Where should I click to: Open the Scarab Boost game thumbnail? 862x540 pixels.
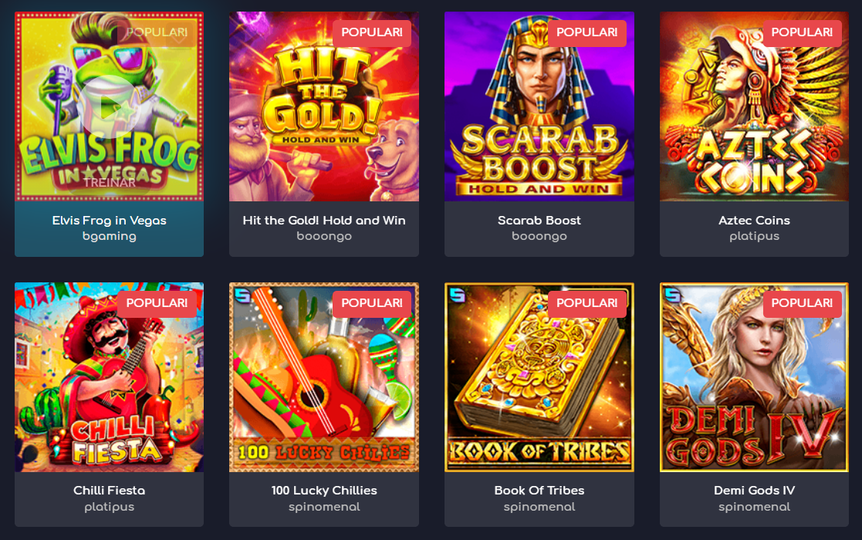539,106
